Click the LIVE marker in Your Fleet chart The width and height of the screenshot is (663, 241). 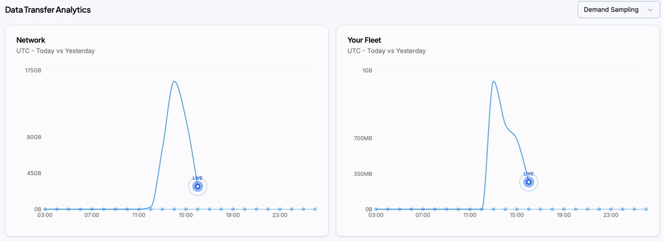click(x=529, y=181)
